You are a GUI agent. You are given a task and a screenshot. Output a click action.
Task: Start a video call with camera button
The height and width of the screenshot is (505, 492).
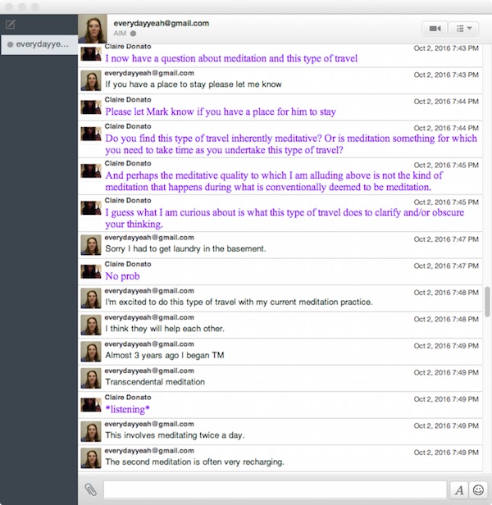(x=435, y=29)
